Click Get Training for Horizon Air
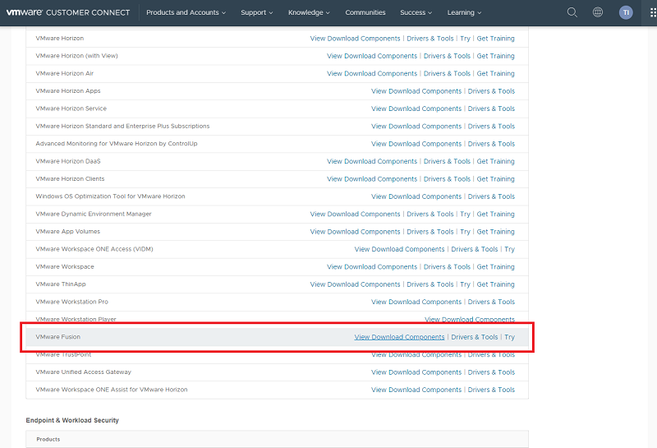The width and height of the screenshot is (657, 448). (x=495, y=73)
